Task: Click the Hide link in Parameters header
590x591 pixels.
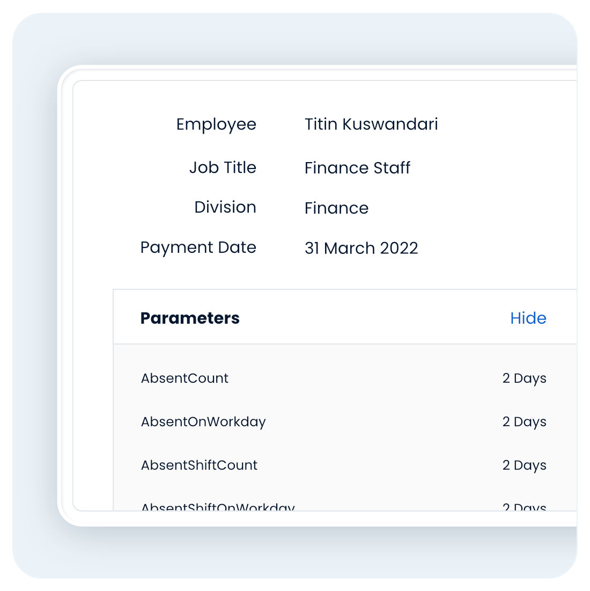Action: [528, 318]
